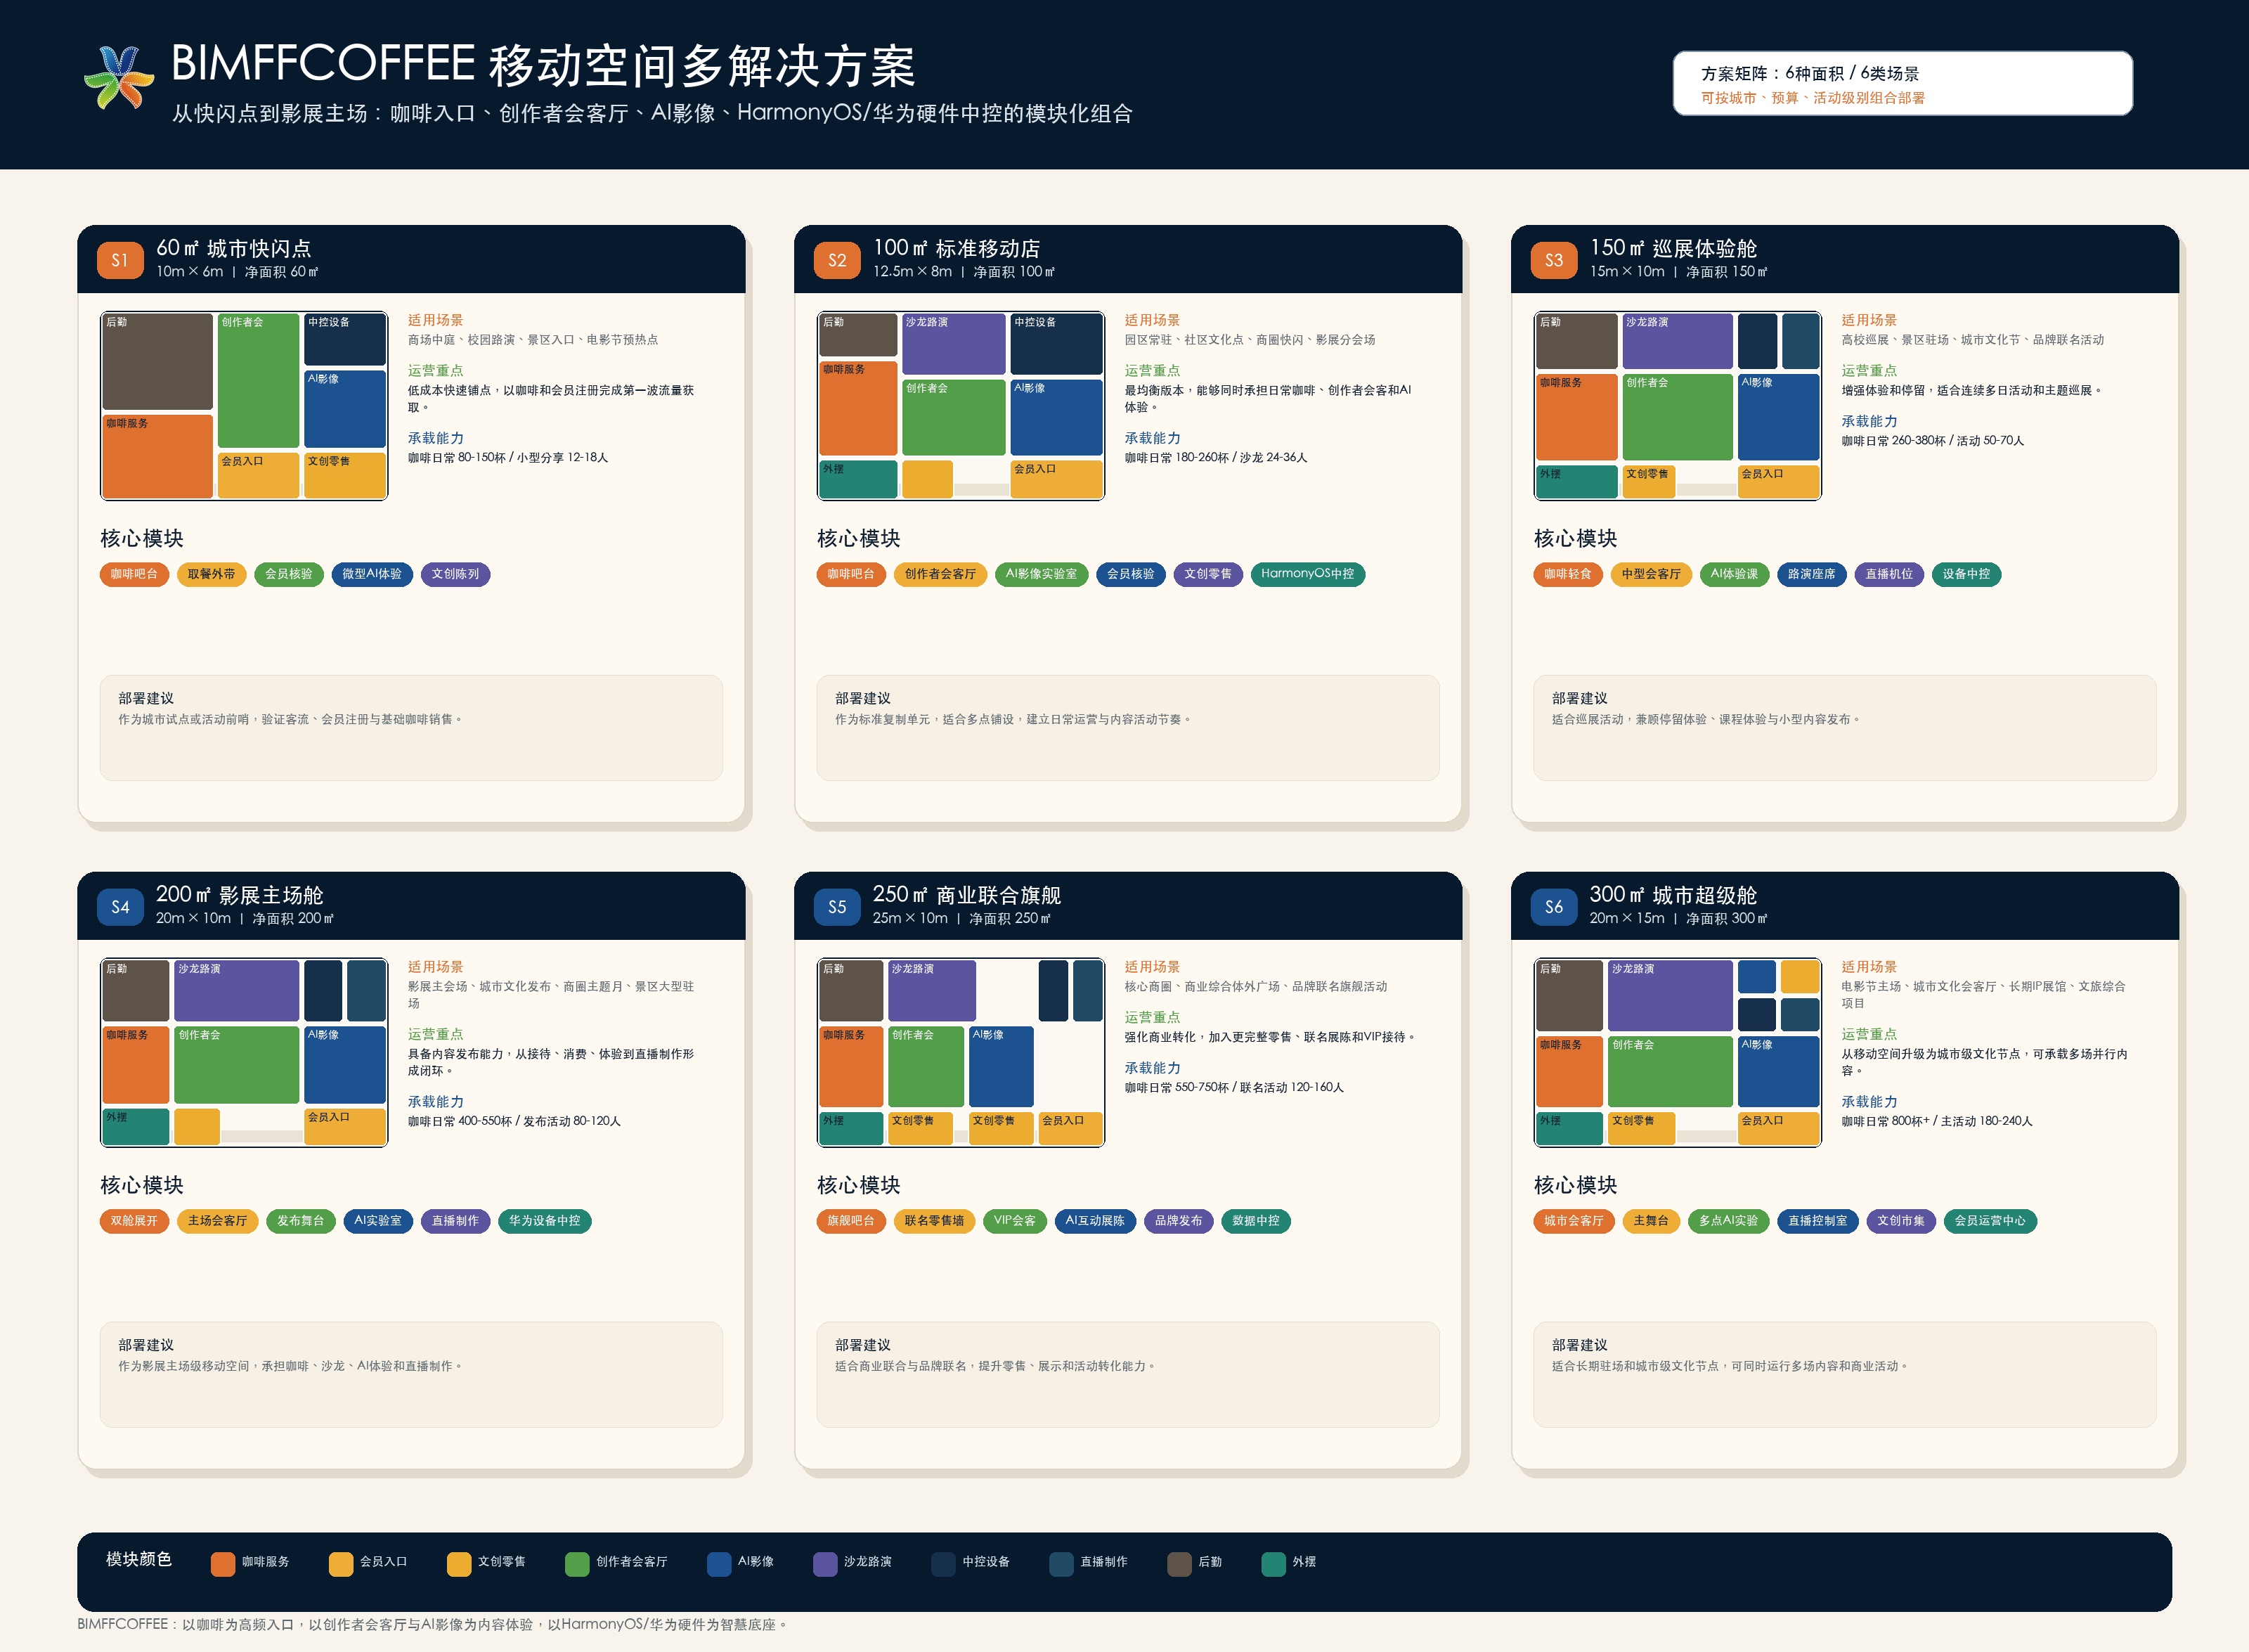Click the 华为设备中控 module tag

pyautogui.click(x=545, y=1221)
